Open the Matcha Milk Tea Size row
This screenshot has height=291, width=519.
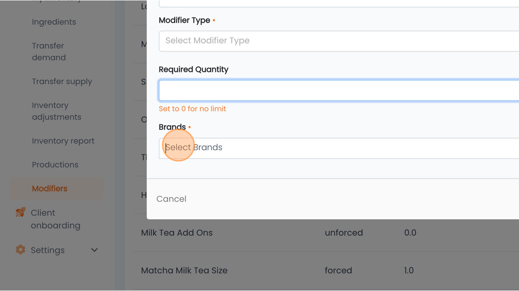point(326,271)
